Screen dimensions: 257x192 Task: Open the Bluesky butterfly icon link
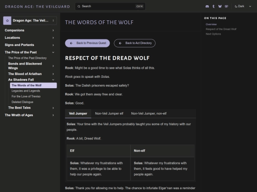pyautogui.click(x=220, y=6)
